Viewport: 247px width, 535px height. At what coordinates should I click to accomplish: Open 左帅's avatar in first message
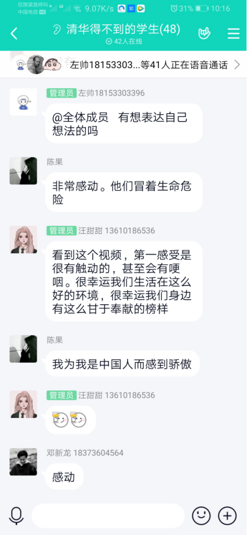coord(23,102)
